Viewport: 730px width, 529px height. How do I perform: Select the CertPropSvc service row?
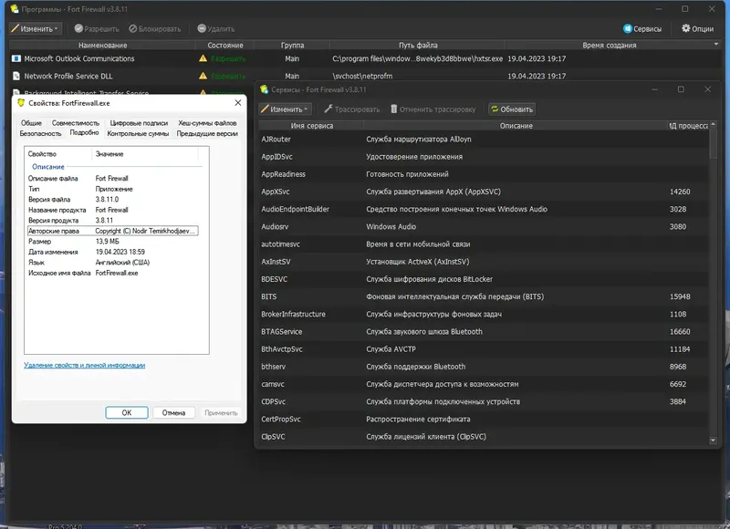(484, 420)
